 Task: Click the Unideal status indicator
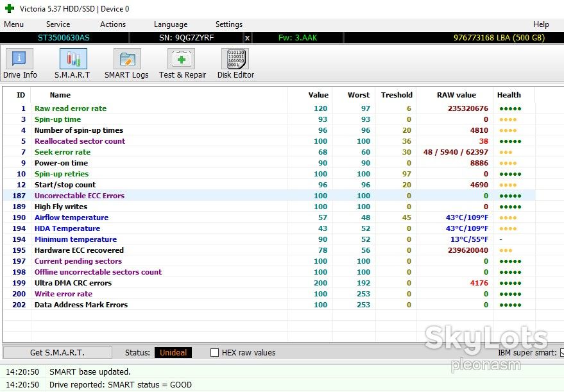point(173,352)
